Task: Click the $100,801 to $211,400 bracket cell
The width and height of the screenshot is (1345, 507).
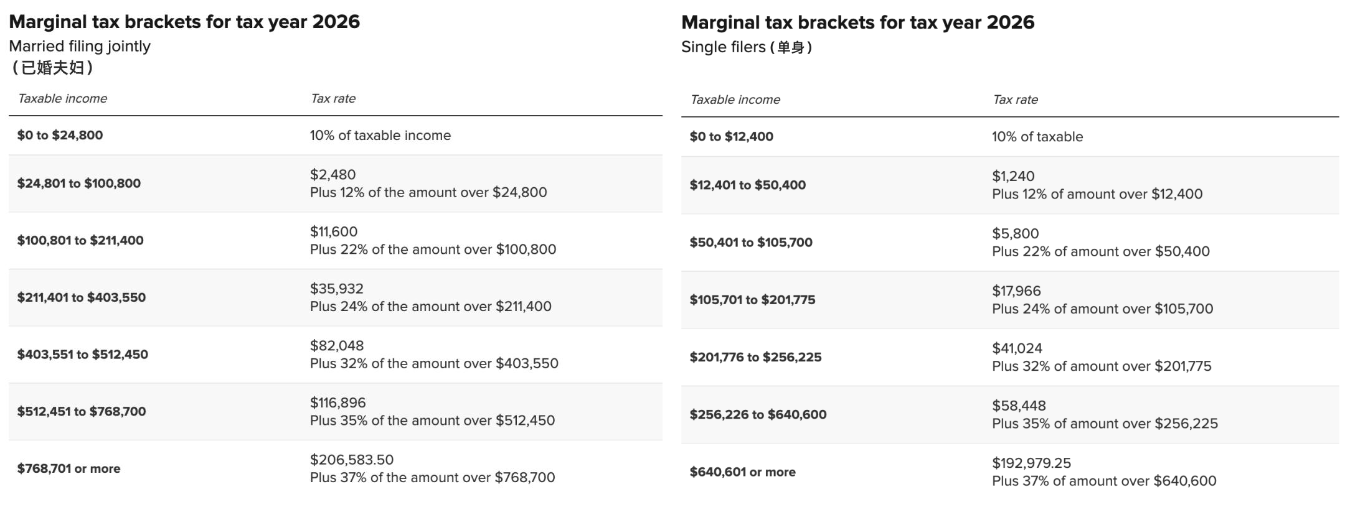Action: [80, 240]
